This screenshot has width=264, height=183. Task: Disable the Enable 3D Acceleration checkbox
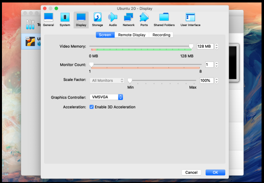coord(92,107)
